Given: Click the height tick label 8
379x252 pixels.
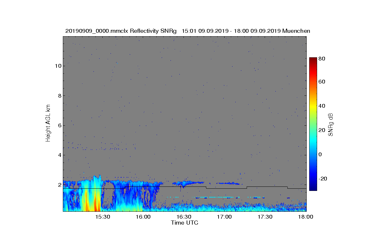Looking at the screenshot, I should pos(59,96).
